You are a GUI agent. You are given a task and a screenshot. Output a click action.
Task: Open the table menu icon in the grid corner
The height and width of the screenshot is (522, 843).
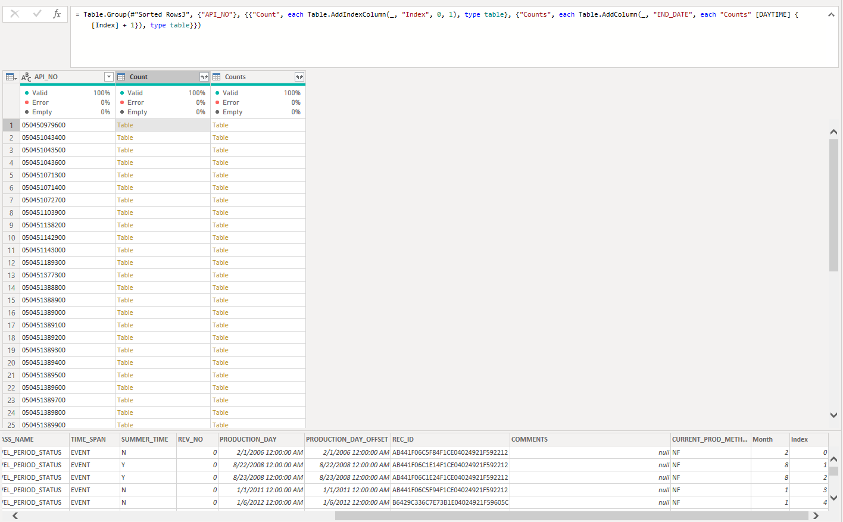coord(11,77)
